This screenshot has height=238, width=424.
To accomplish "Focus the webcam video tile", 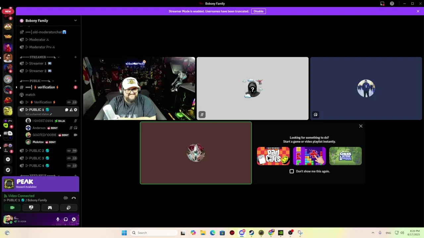I will click(x=139, y=89).
